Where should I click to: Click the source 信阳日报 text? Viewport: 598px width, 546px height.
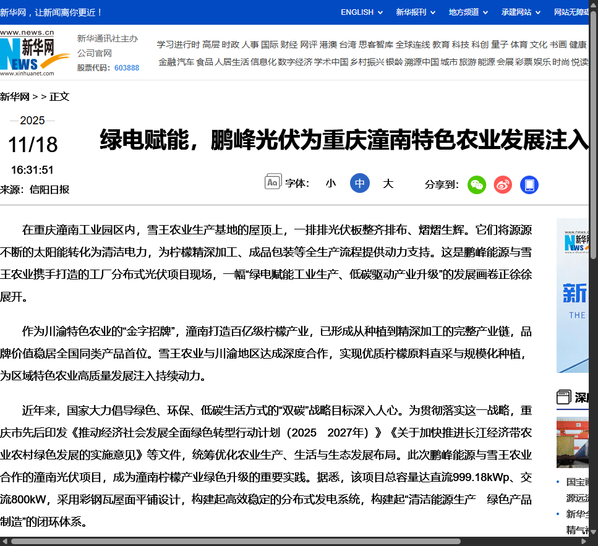[49, 189]
